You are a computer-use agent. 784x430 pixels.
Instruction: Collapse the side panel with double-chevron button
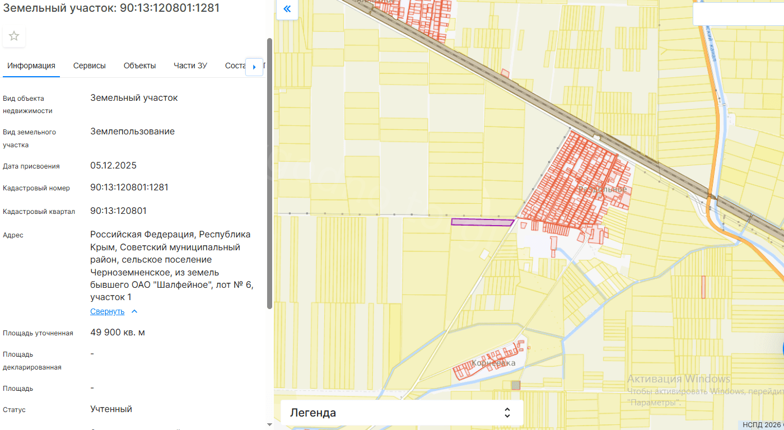click(x=287, y=9)
